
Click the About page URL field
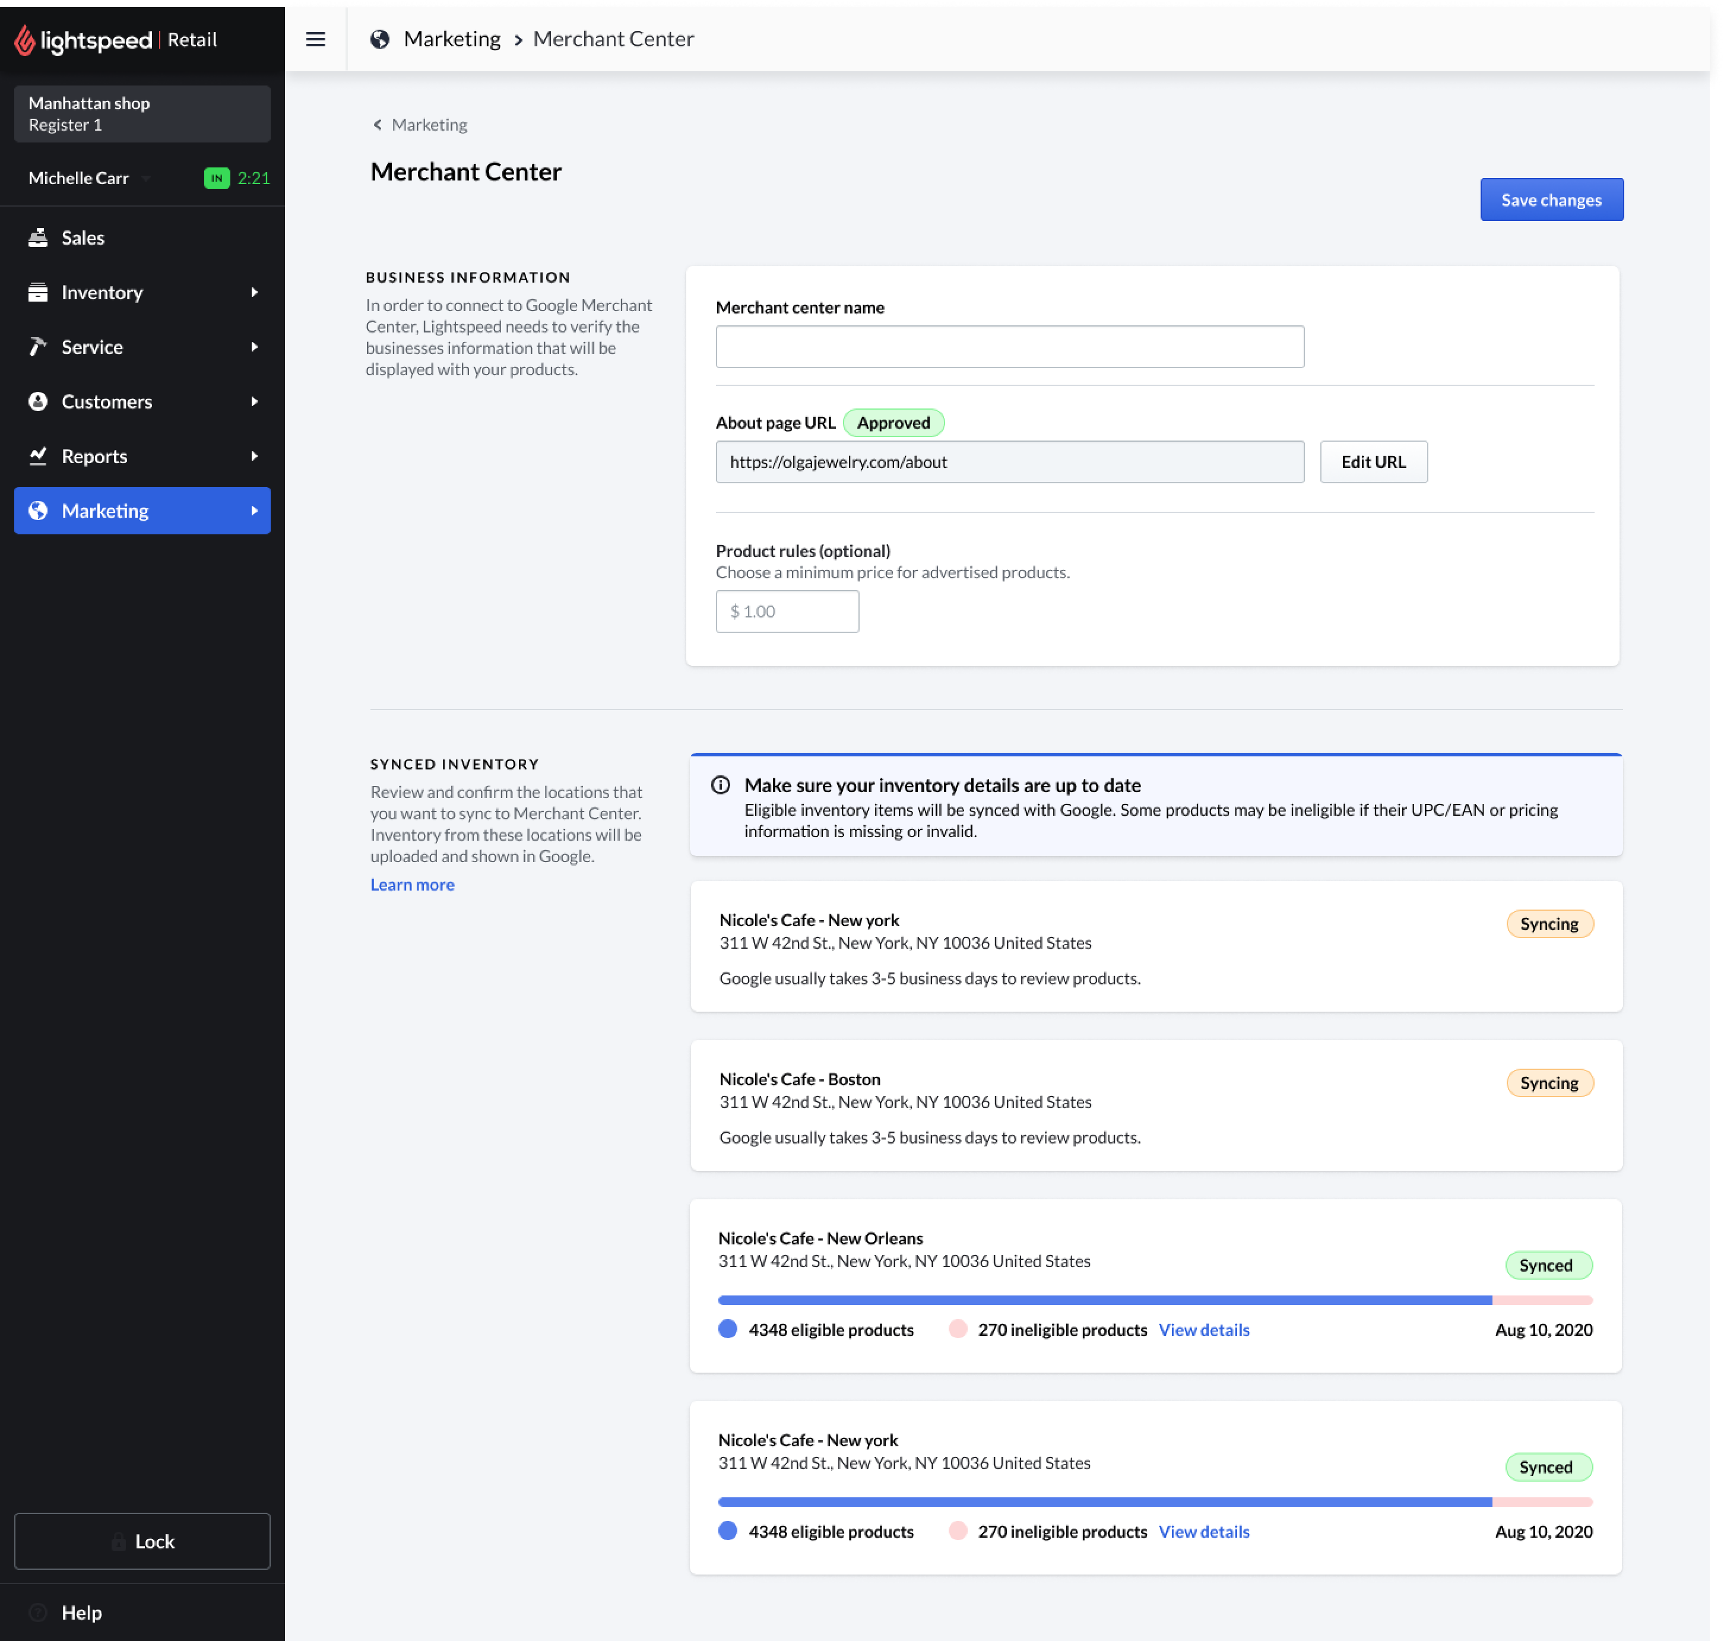pos(1009,462)
